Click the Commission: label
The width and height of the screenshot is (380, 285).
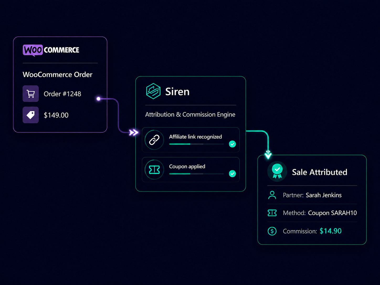click(x=300, y=231)
